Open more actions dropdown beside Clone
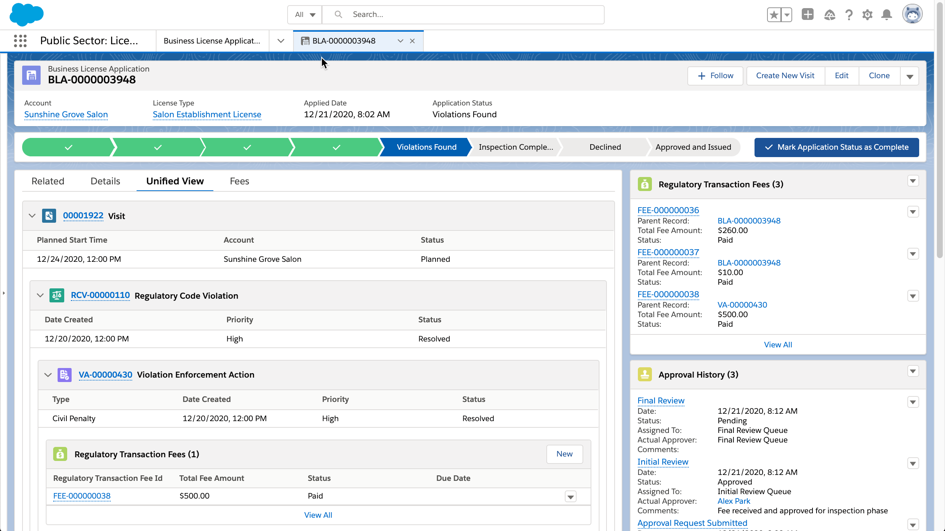 tap(910, 76)
